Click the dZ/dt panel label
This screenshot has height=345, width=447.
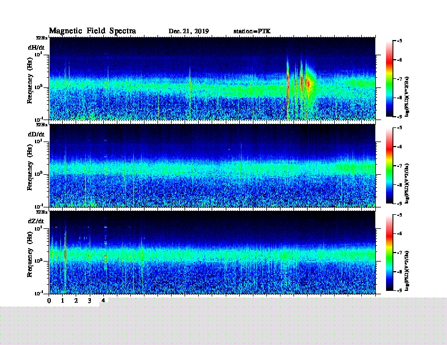[x=36, y=221]
